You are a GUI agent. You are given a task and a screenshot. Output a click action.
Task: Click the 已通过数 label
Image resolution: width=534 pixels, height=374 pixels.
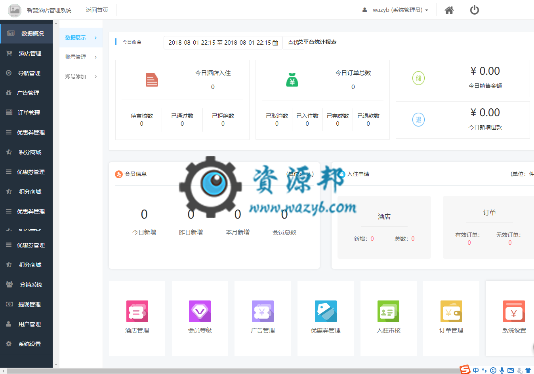[x=182, y=116]
